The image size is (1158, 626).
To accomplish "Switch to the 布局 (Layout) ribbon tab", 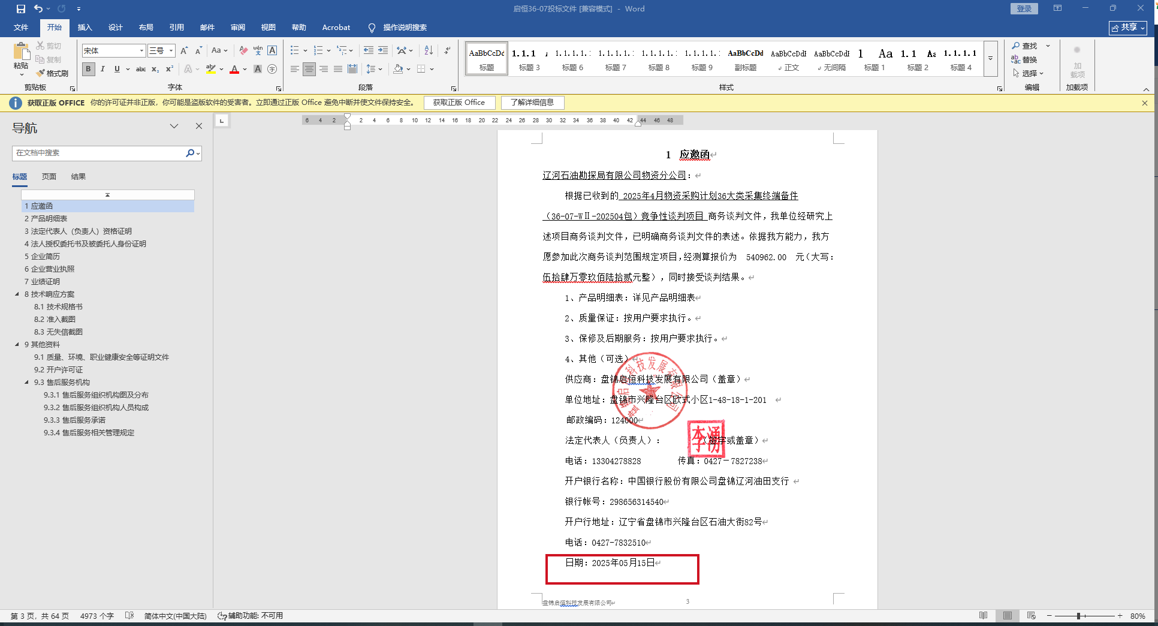I will 146,28.
